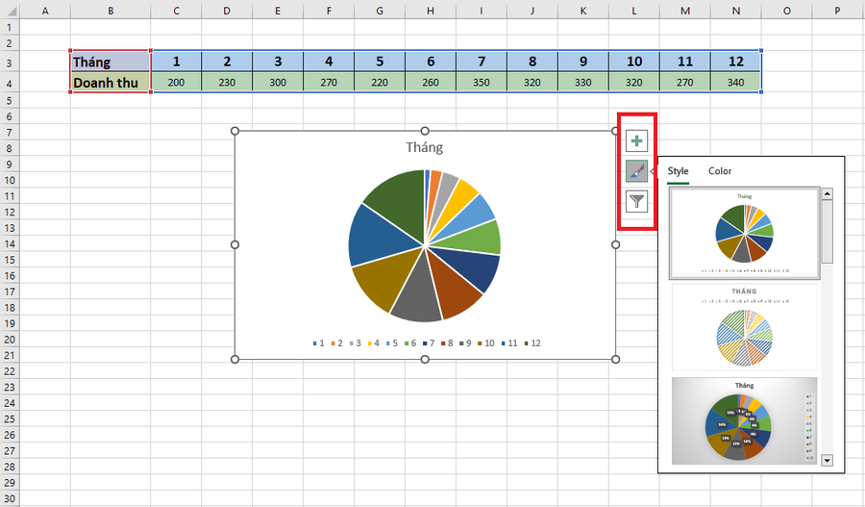Select the month 12 header cell

click(736, 62)
